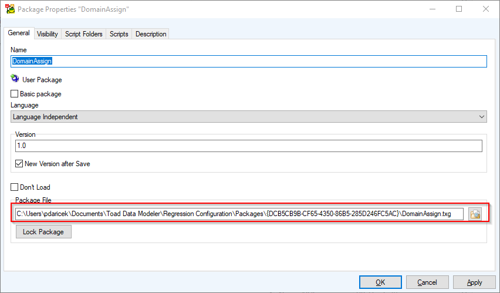Open the Language Independent dropdown

(x=249, y=117)
